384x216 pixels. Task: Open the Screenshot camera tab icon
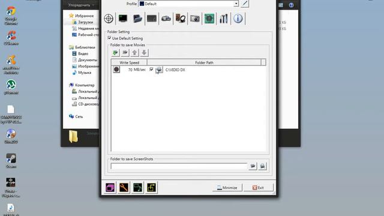click(195, 19)
